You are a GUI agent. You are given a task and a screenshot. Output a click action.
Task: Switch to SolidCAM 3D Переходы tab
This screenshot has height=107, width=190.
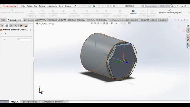[x=97, y=20]
